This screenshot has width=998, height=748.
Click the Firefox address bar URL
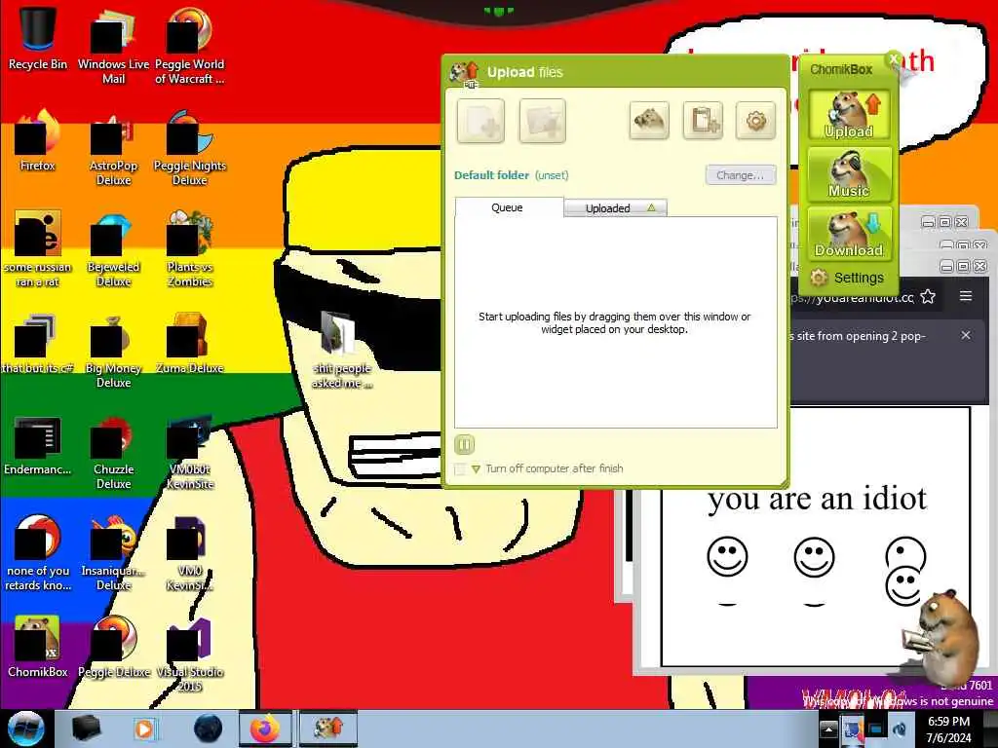pyautogui.click(x=852, y=297)
